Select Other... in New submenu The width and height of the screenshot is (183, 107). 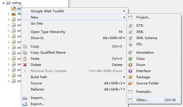pos(154,100)
